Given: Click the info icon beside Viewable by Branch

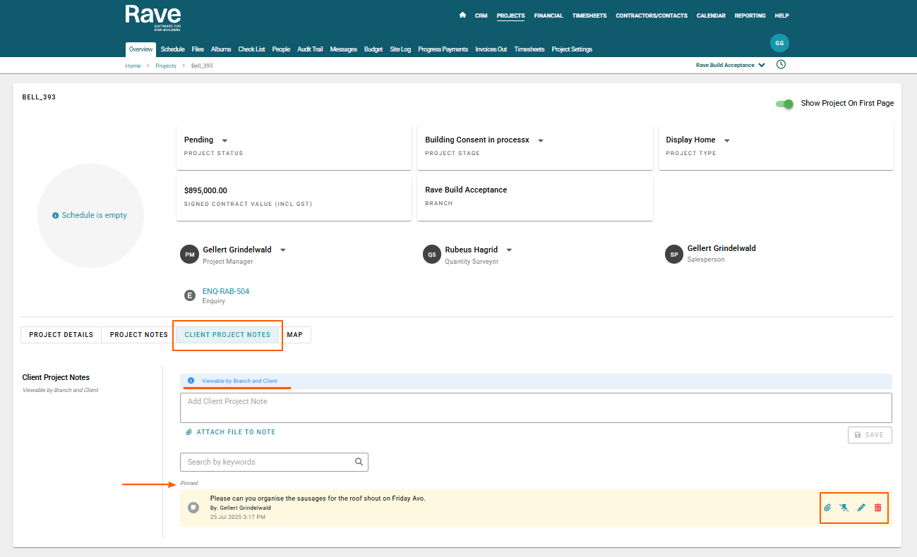Looking at the screenshot, I should [x=191, y=381].
